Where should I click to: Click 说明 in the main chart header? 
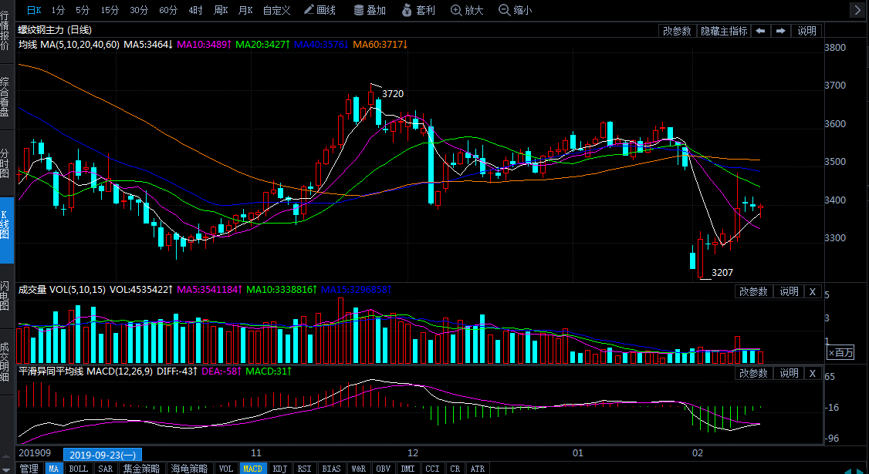tap(806, 31)
